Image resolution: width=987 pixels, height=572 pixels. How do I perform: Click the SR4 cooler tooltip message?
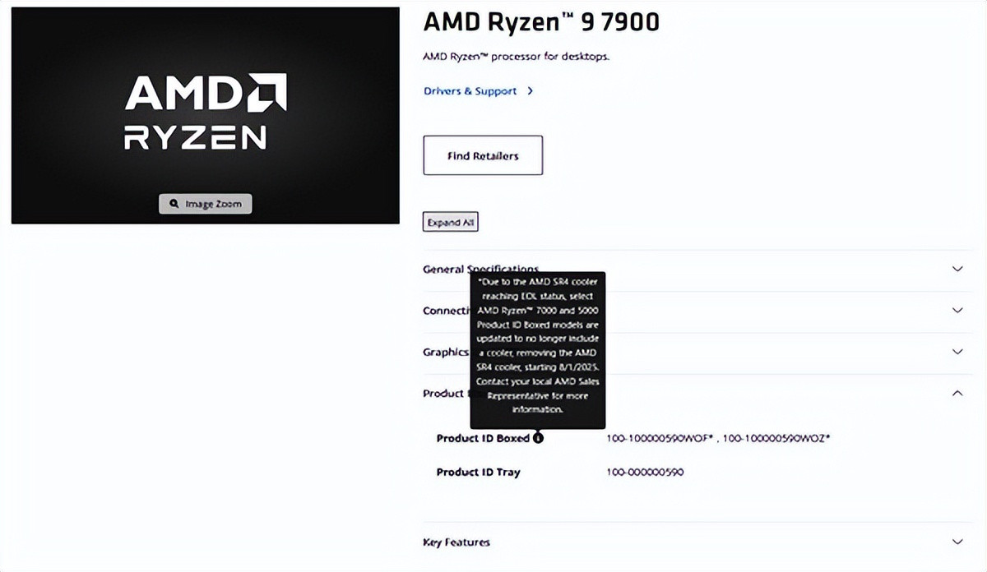tap(538, 345)
